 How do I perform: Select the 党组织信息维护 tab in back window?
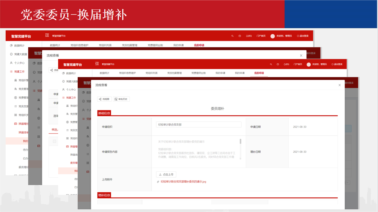(79, 45)
